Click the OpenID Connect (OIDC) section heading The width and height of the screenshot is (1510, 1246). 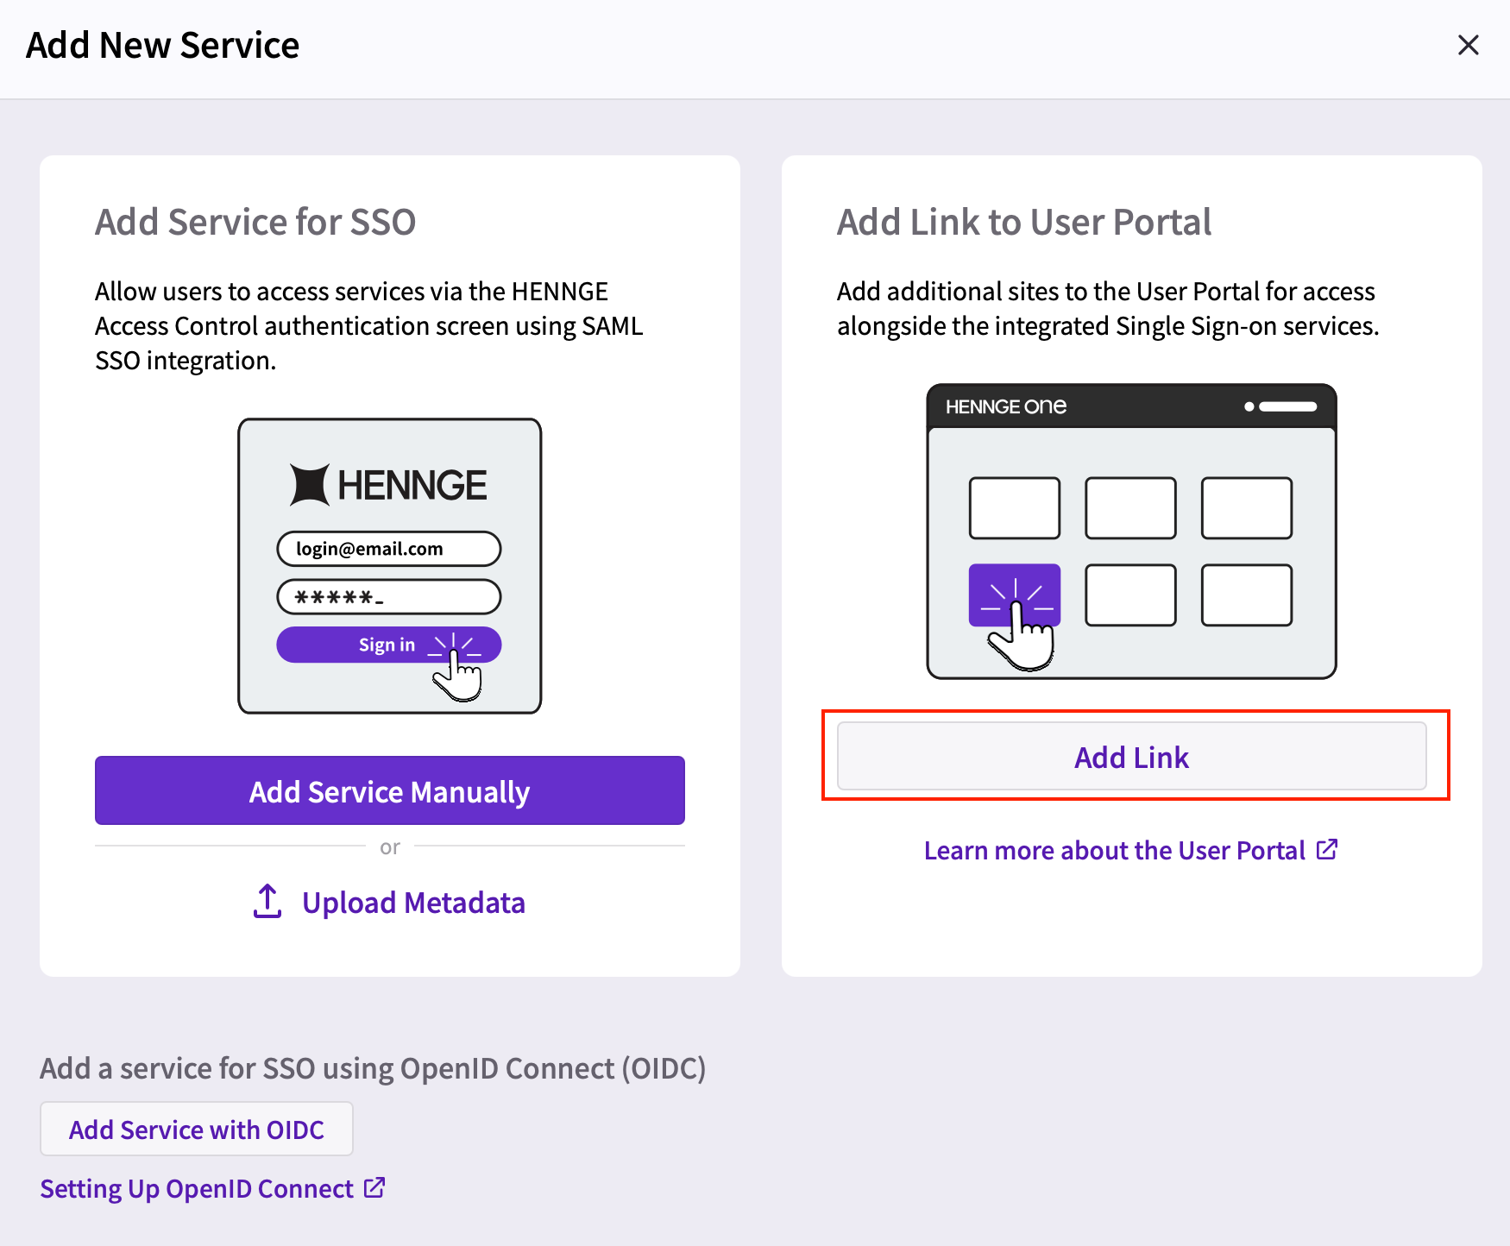[373, 1068]
